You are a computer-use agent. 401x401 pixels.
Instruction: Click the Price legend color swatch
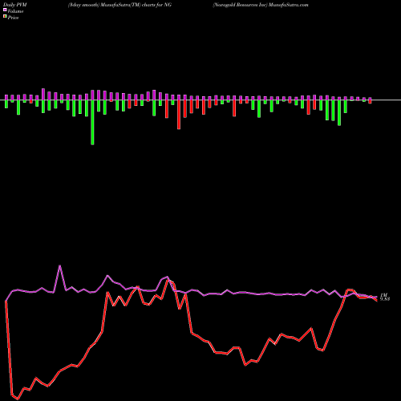[x=5, y=17]
